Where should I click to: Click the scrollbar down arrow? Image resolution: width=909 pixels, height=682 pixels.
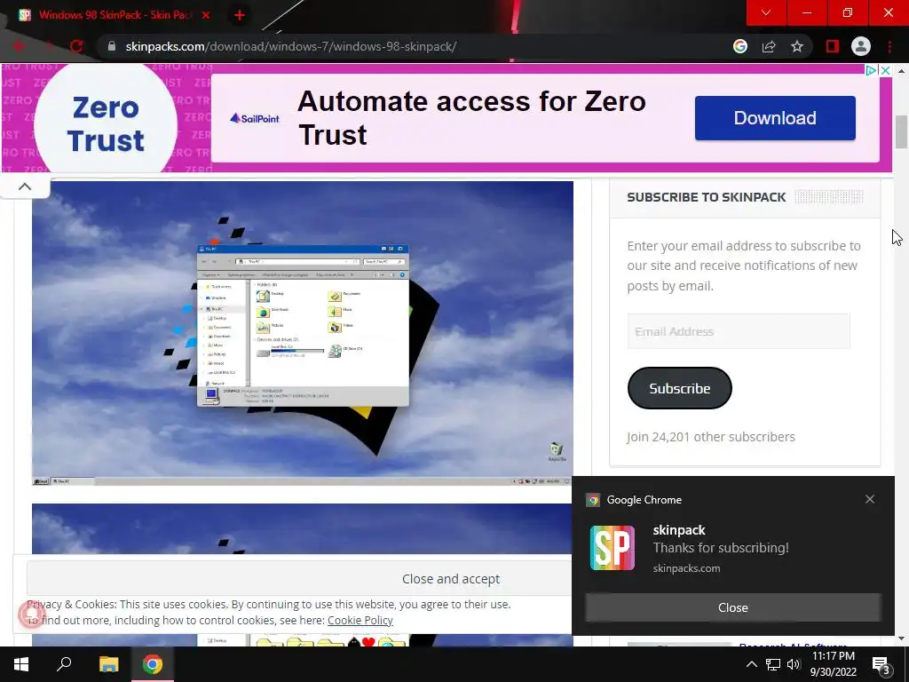(x=901, y=638)
